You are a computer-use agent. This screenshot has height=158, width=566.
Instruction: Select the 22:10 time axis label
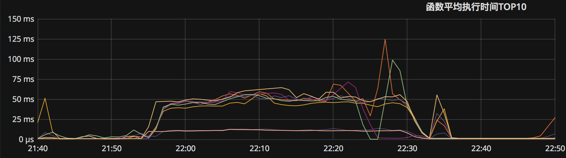tap(259, 149)
